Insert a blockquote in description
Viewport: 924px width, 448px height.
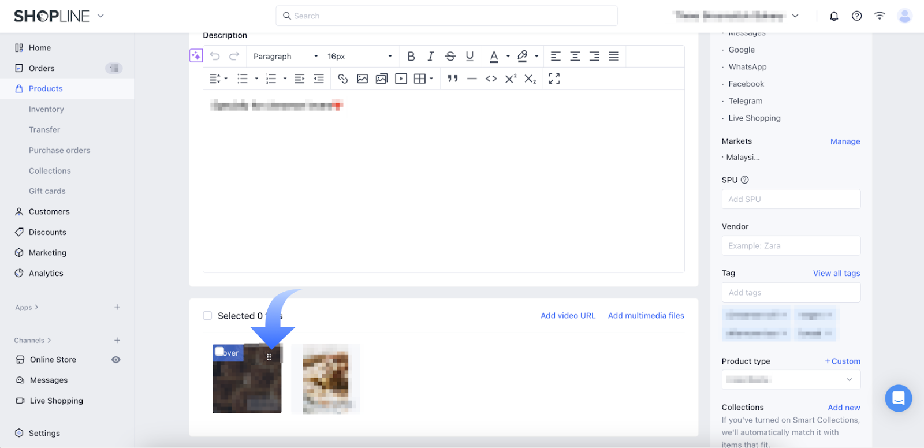point(452,79)
